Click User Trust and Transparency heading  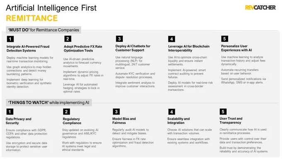click(x=231, y=120)
